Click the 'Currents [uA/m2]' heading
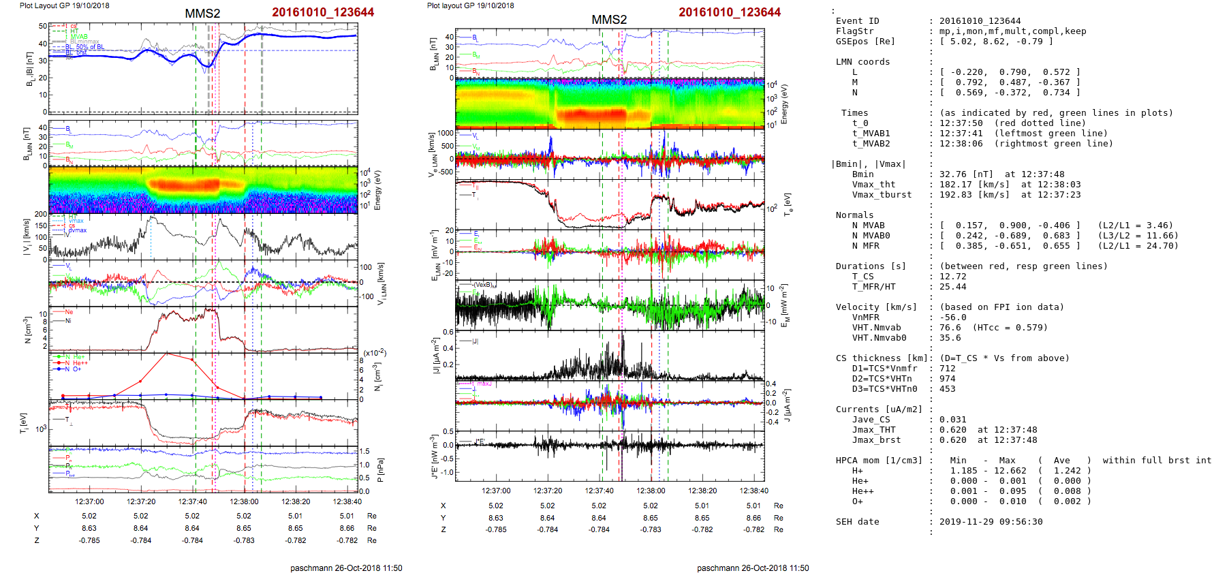The image size is (1229, 573). pyautogui.click(x=879, y=409)
